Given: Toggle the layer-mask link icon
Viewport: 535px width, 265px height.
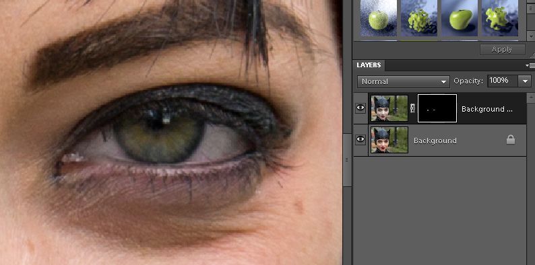Looking at the screenshot, I should (x=413, y=108).
